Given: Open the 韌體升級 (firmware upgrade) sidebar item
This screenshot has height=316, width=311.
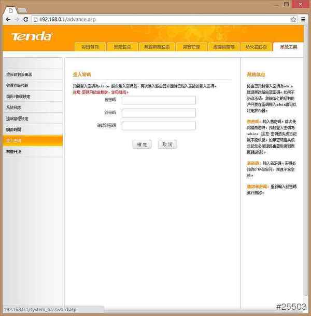Looking at the screenshot, I should coord(33,152).
